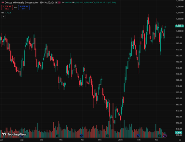
Task: Click the 840.00 price axis label
Action: tap(179, 129)
